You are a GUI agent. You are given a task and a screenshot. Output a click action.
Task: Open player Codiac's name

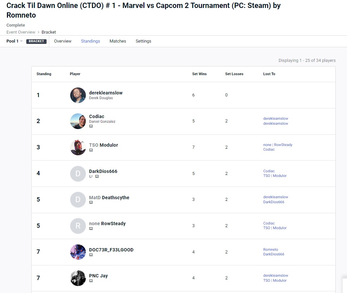[x=96, y=116]
